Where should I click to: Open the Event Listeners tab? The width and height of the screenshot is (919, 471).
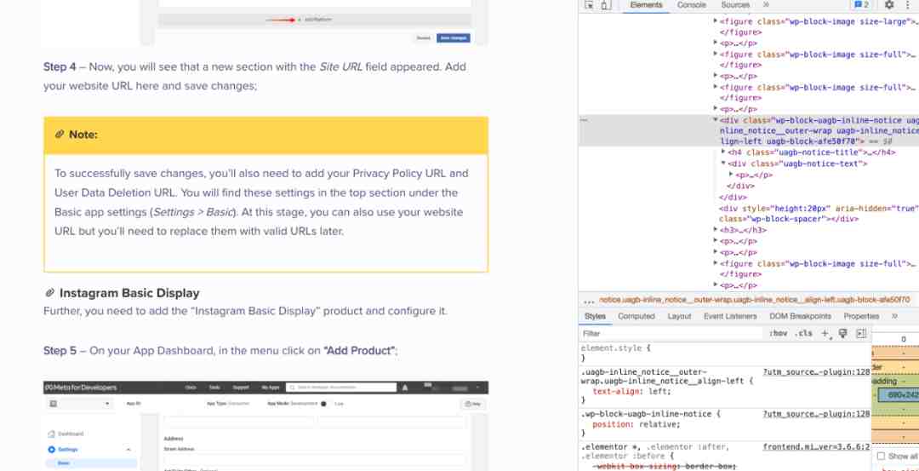730,316
